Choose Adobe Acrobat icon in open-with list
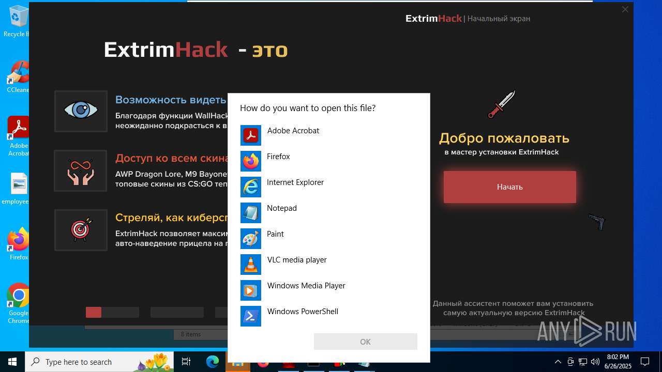This screenshot has height=372, width=662. click(x=251, y=135)
